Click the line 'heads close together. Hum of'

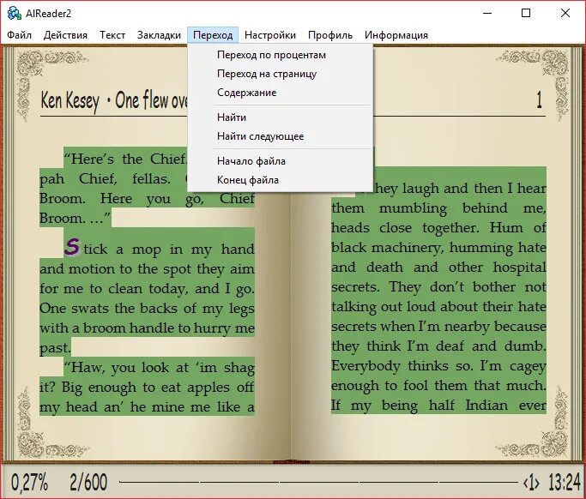point(438,228)
